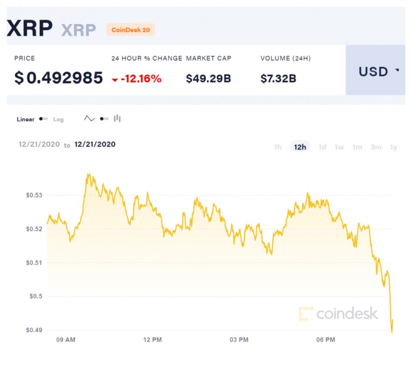Viewport: 412px width, 370px height.
Task: Select the 1m time range
Action: (x=357, y=147)
